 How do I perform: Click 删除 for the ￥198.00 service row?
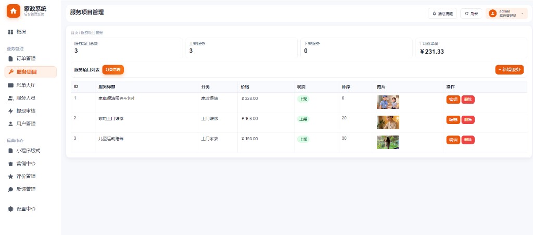(468, 140)
